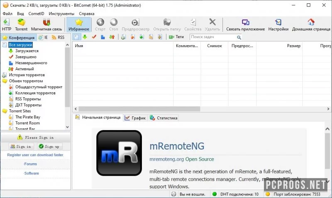Select ДХТ Торренты tree item

coord(28,105)
